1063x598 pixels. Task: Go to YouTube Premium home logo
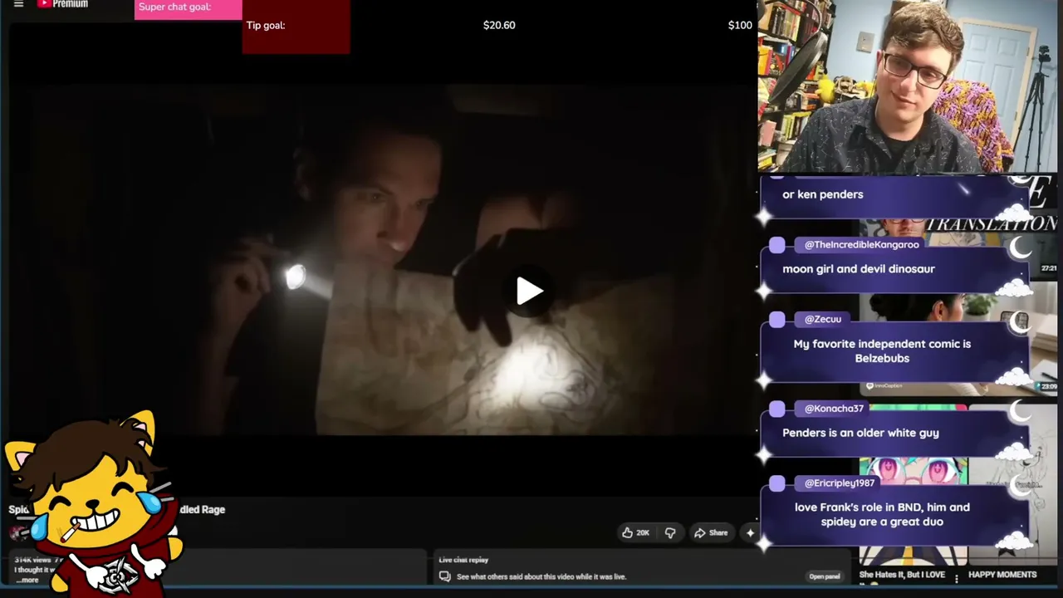62,4
